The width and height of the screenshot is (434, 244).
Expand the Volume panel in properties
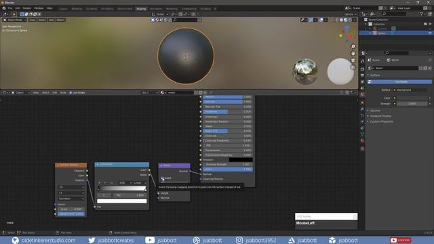tap(375, 110)
